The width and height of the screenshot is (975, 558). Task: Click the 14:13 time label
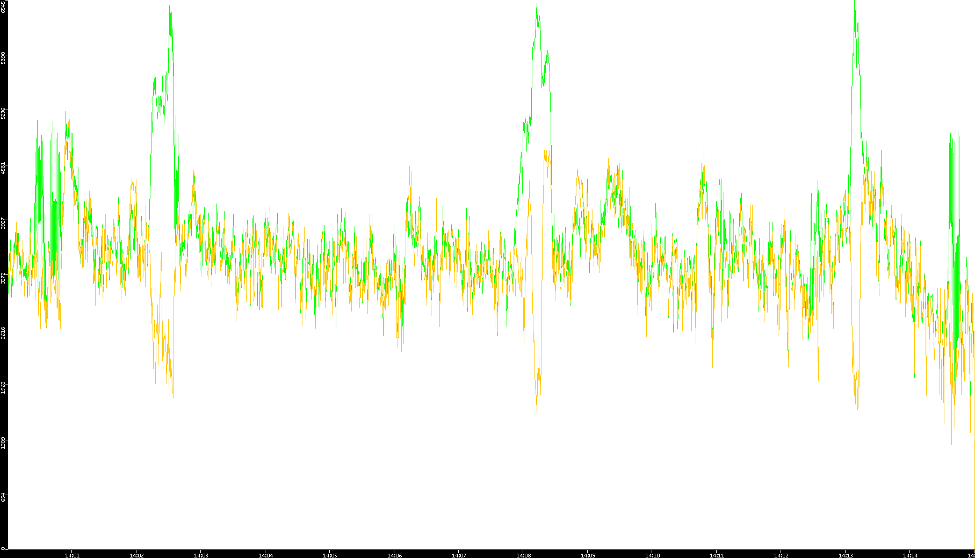click(x=846, y=555)
